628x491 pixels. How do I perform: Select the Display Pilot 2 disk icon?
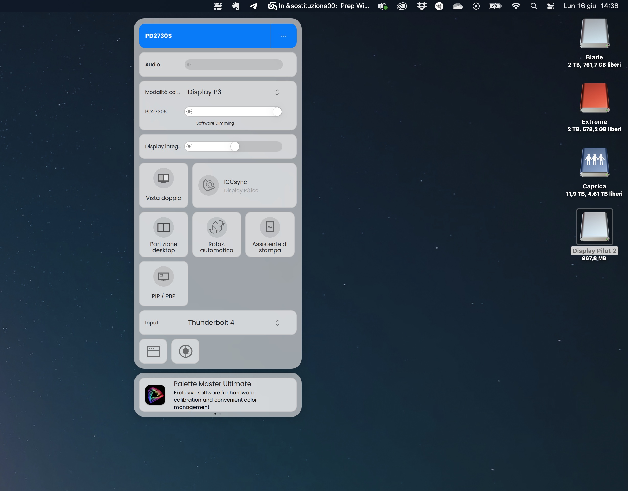[x=594, y=227]
